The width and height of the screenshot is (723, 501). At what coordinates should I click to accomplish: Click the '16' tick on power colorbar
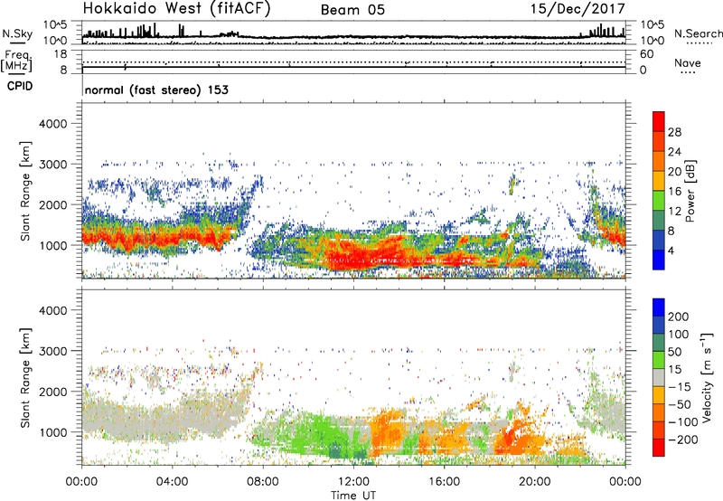point(674,192)
